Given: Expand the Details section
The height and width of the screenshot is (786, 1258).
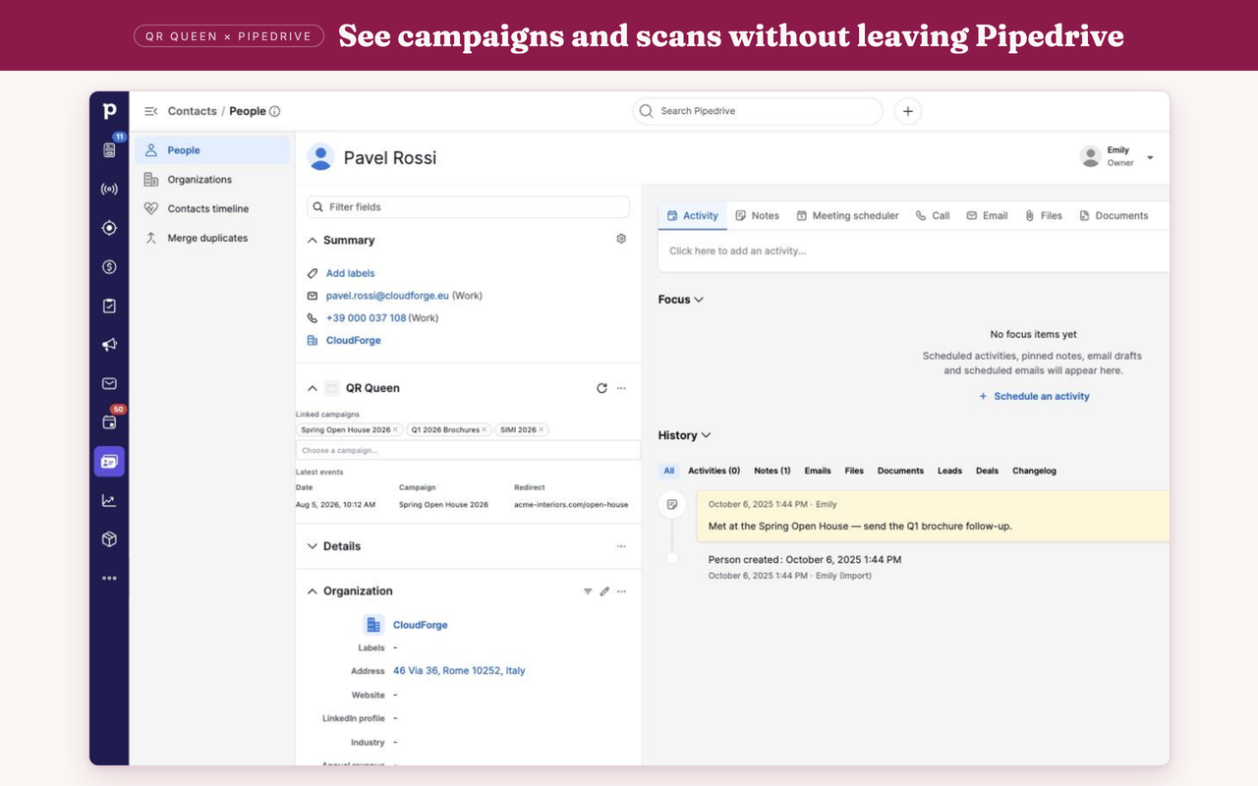Looking at the screenshot, I should pos(312,546).
